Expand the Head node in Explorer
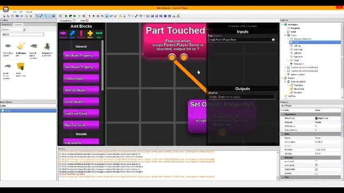Screen dimensions: 344x193 tap(288, 60)
